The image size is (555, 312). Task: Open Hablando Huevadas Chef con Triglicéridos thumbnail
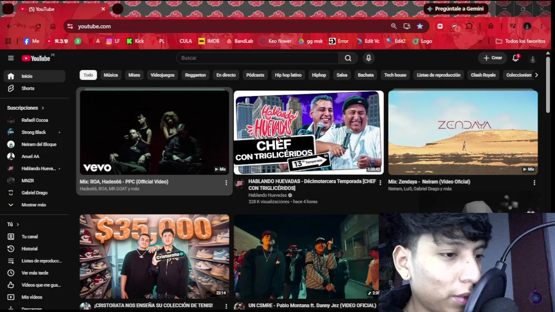pyautogui.click(x=309, y=132)
